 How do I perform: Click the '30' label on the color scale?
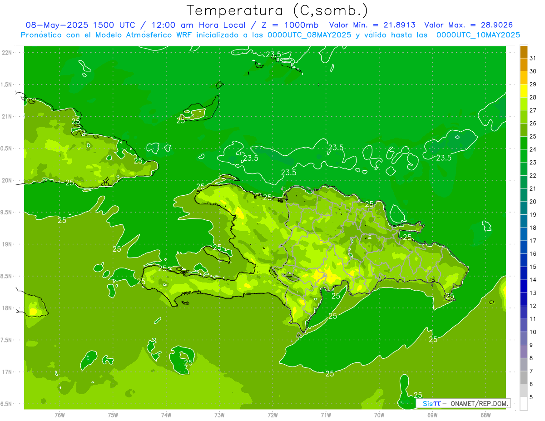(x=533, y=71)
